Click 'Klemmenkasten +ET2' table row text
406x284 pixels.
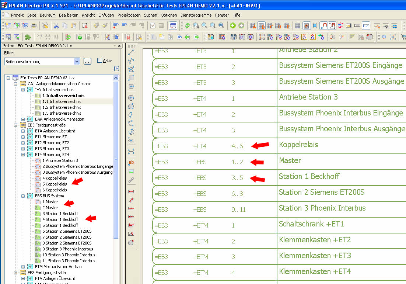[315, 240]
